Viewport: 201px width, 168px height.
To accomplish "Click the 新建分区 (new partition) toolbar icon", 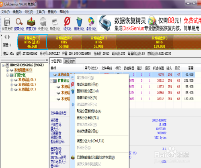I will click(x=55, y=24).
